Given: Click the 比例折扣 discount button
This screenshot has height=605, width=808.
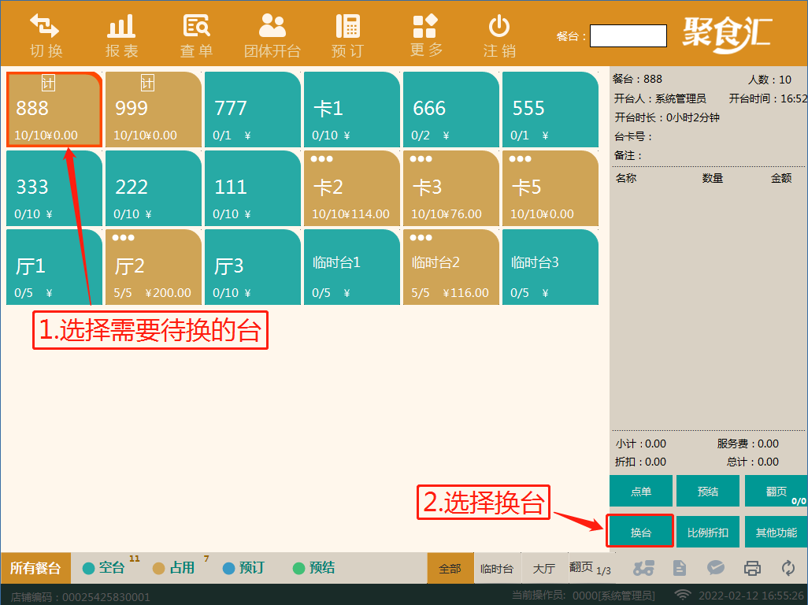Looking at the screenshot, I should pyautogui.click(x=707, y=532).
